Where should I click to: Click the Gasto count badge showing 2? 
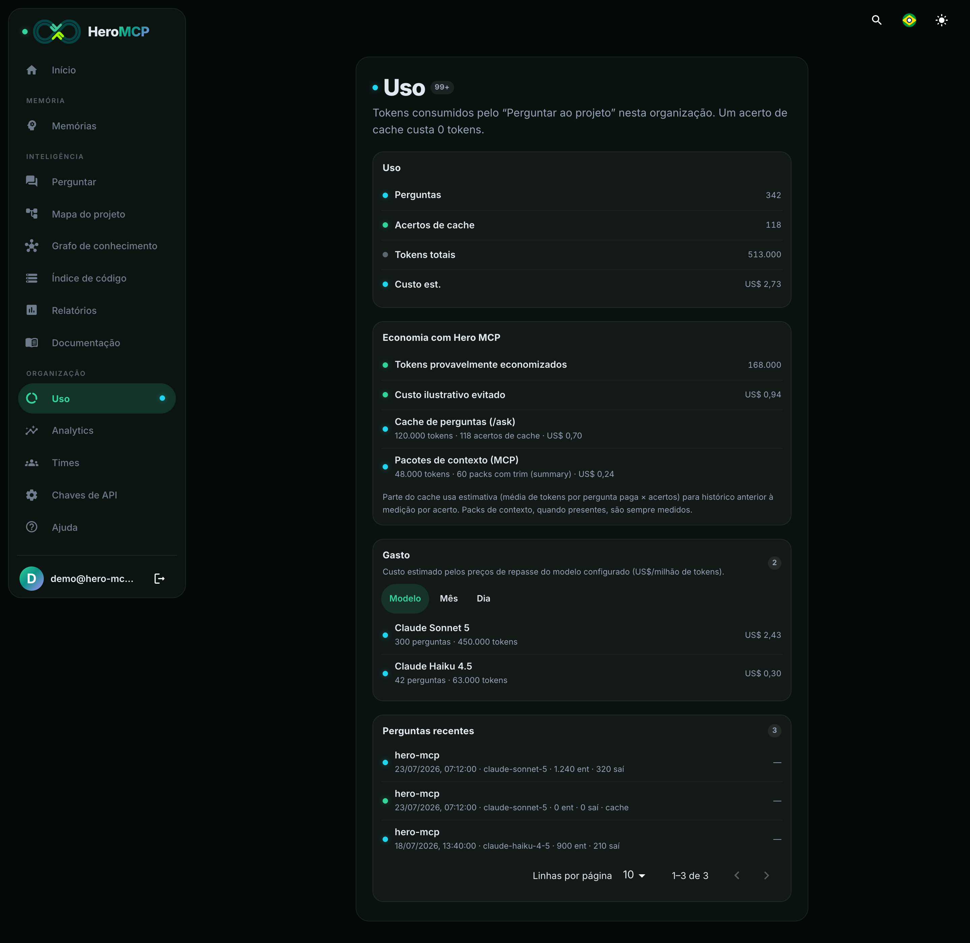click(774, 563)
